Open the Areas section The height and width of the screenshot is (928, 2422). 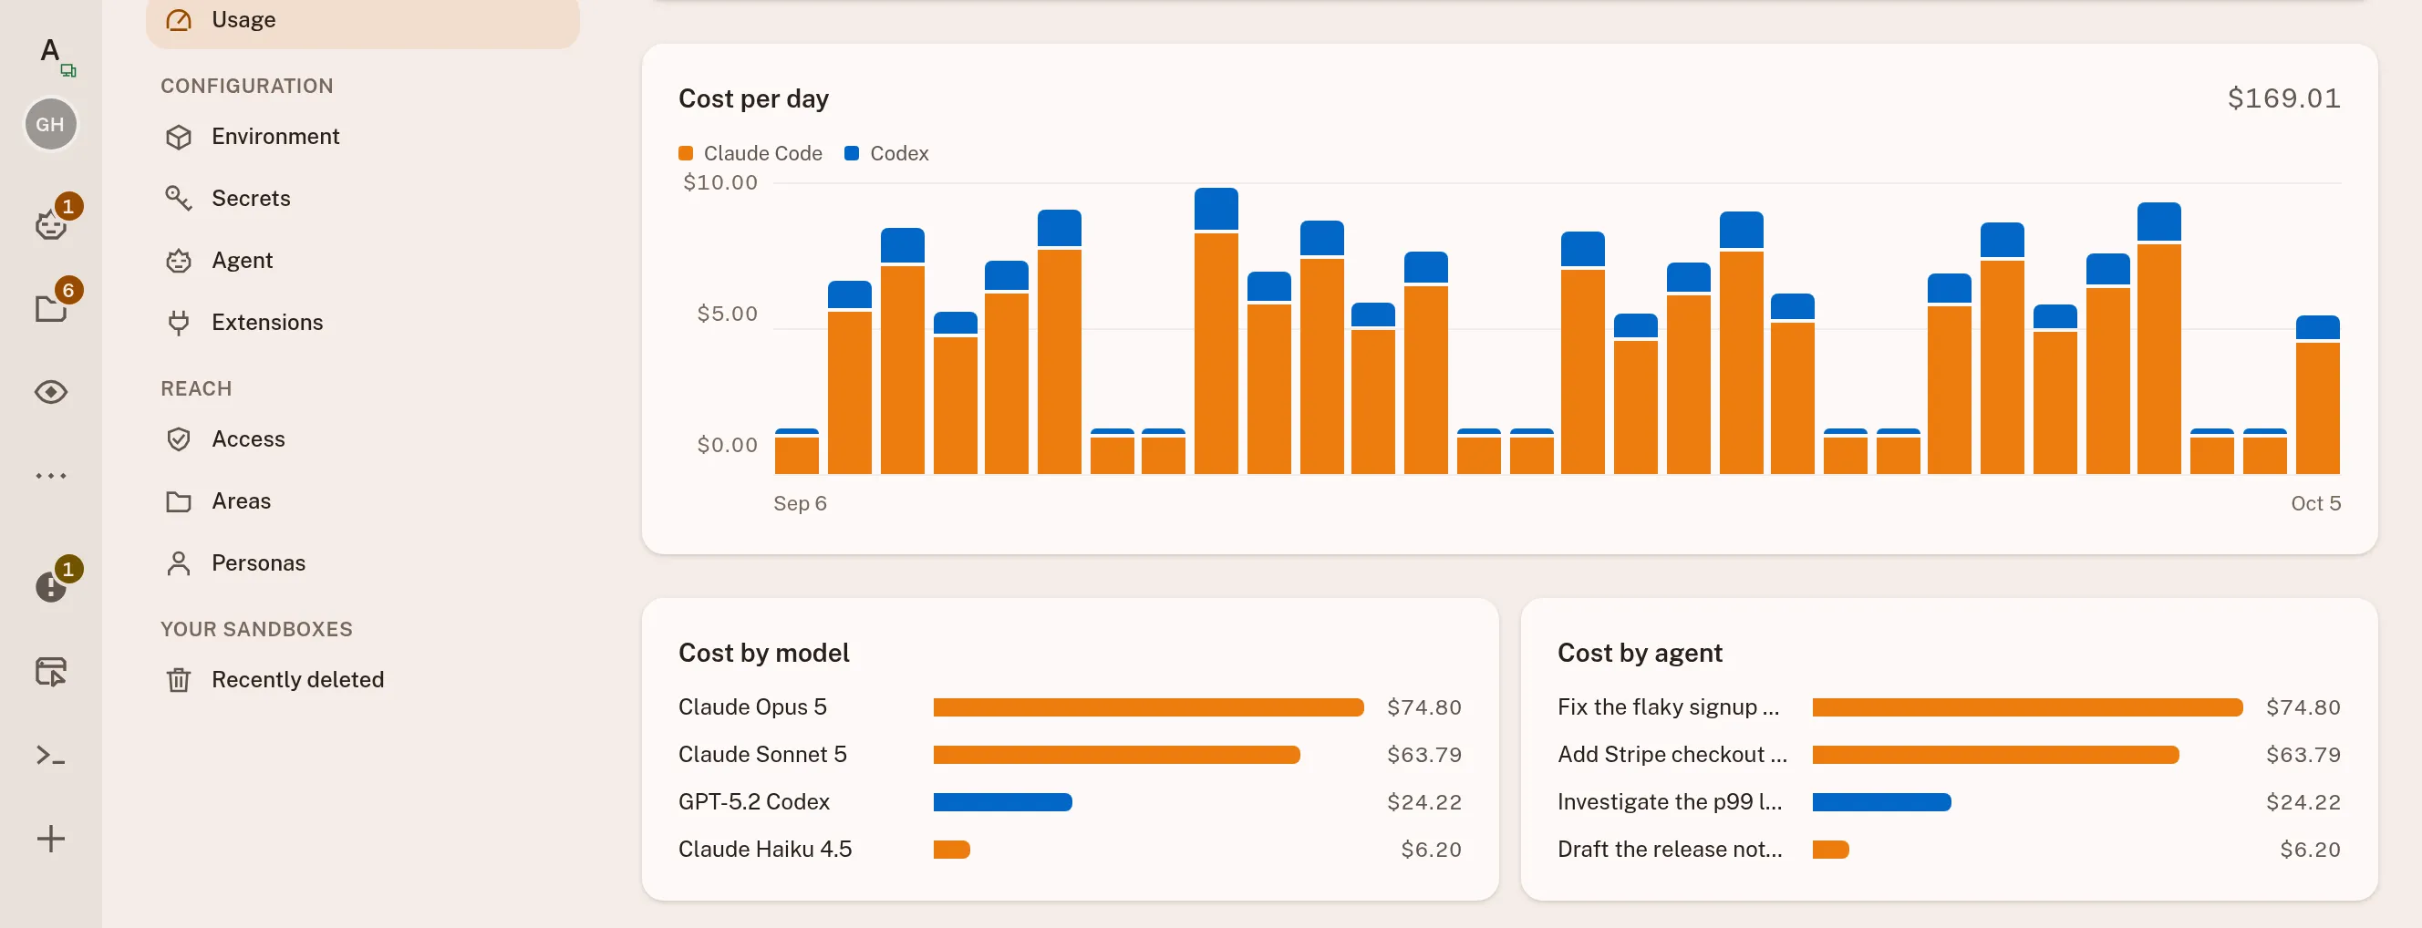tap(363, 501)
